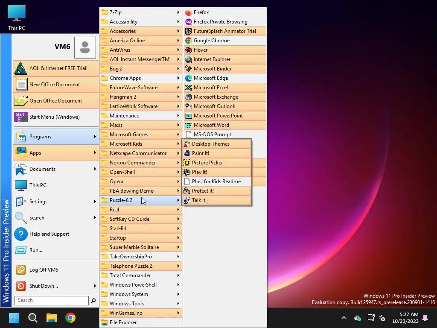Open Firefox from the programs list
437x328 pixels.
pos(225,12)
